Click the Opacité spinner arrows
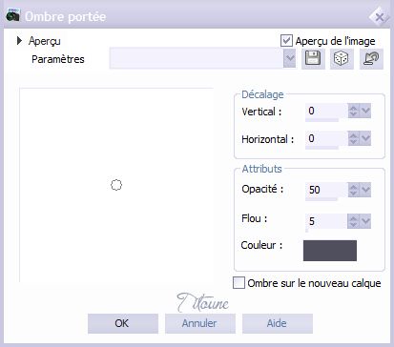Image resolution: width=394 pixels, height=347 pixels. pos(353,190)
